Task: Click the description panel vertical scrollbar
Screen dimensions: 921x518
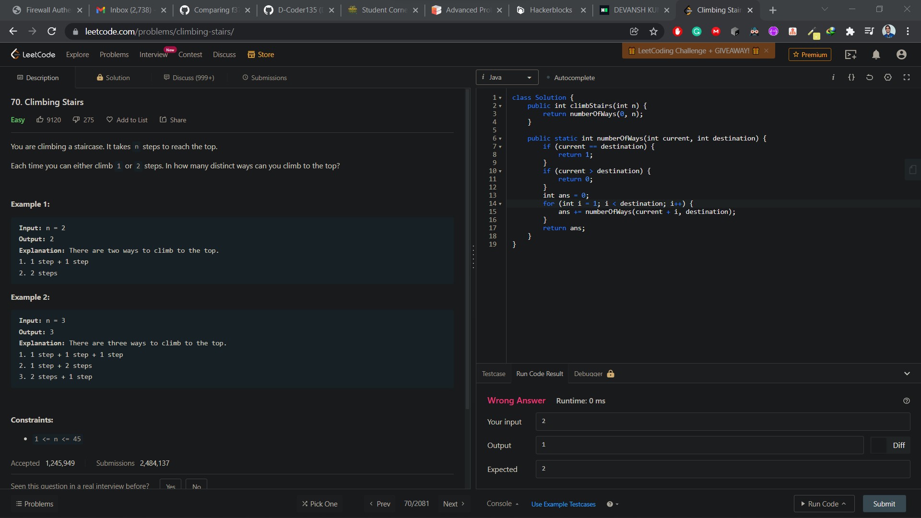Action: pos(468,249)
